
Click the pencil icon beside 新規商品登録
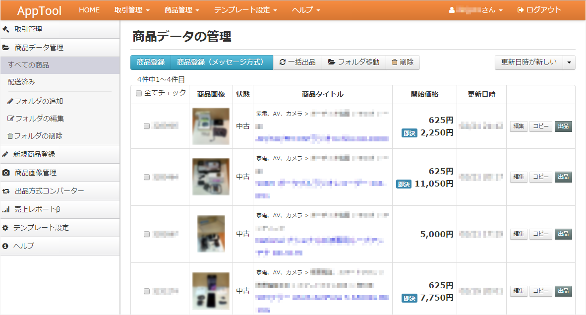coord(5,154)
